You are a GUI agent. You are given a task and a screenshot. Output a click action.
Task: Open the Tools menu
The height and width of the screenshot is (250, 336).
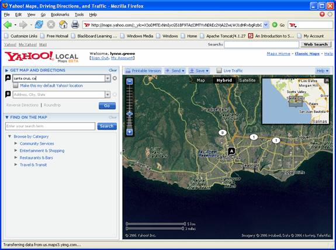(x=79, y=15)
